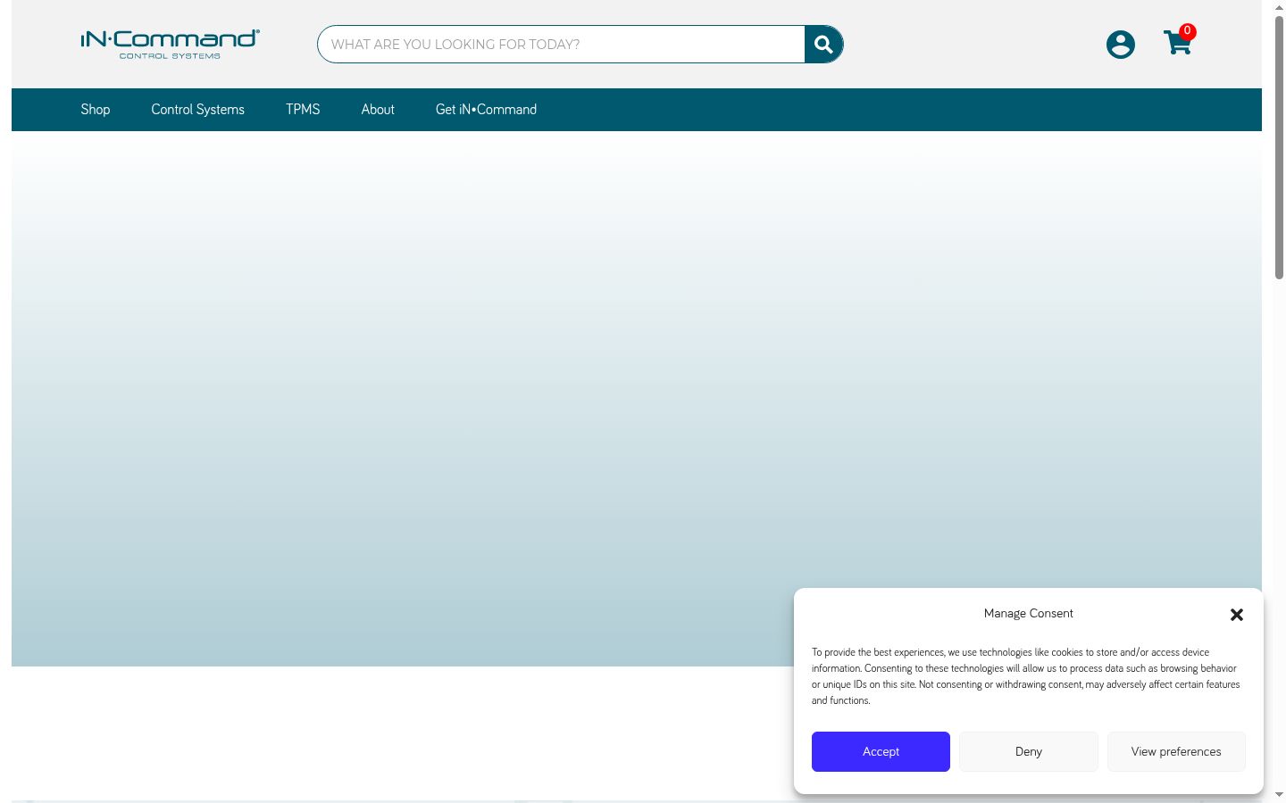Screen dimensions: 1286x803
Task: Open the About menu item
Action: click(x=378, y=110)
